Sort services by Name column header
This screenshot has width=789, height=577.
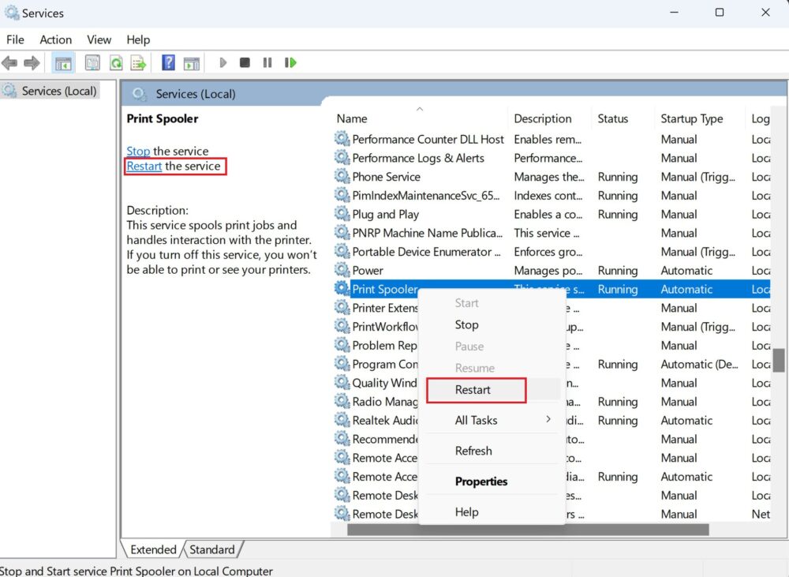coord(352,118)
